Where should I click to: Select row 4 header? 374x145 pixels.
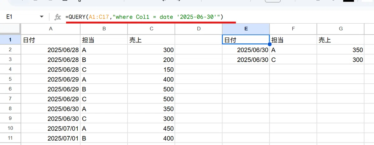[10, 69]
